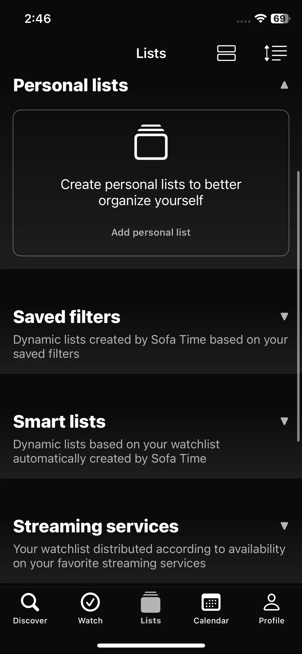Click the vertical scrollbar indicator
The image size is (302, 654).
point(298,306)
